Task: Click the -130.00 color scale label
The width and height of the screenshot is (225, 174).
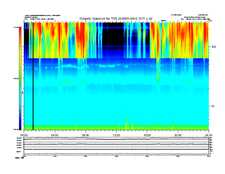Action: [16, 78]
